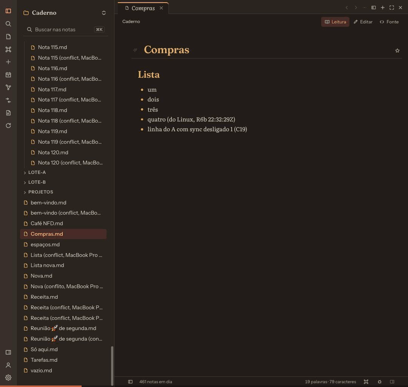Open Lista nova.md
Screen dimensions: 408x387
coord(63,266)
